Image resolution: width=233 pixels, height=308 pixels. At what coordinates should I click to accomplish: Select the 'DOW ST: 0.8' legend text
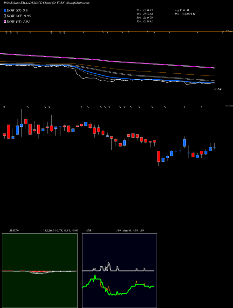coord(17,10)
